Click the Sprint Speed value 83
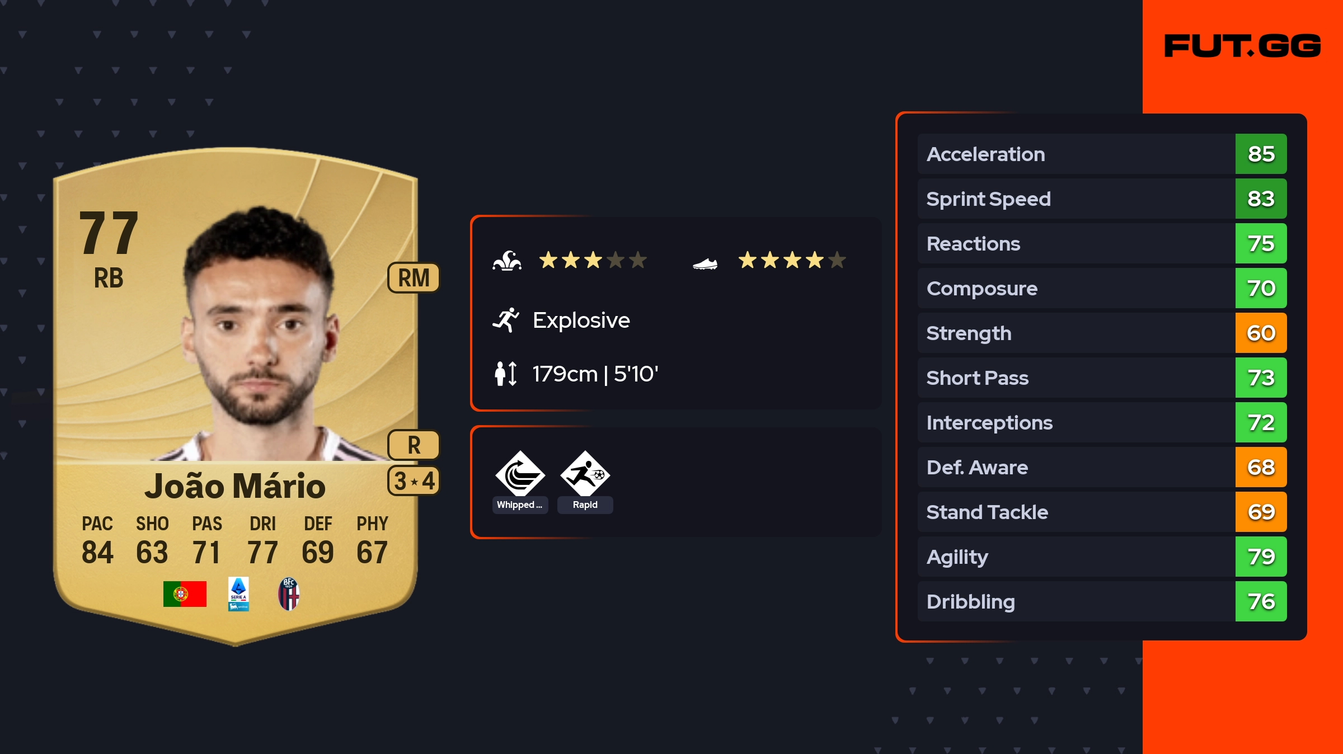This screenshot has height=754, width=1343. (1261, 199)
